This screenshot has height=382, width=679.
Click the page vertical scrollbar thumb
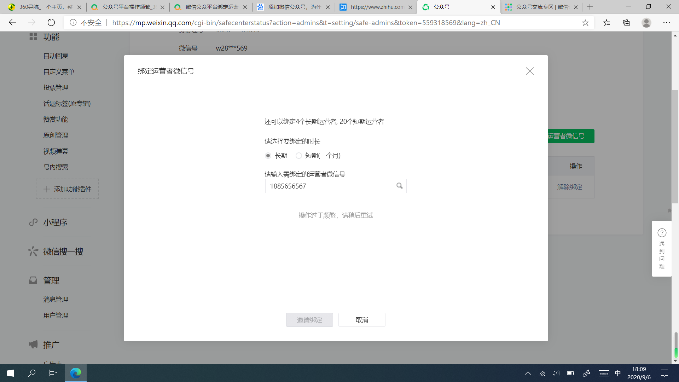pyautogui.click(x=675, y=147)
